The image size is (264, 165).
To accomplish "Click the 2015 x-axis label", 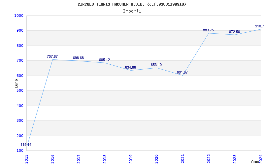I will 26,159.
